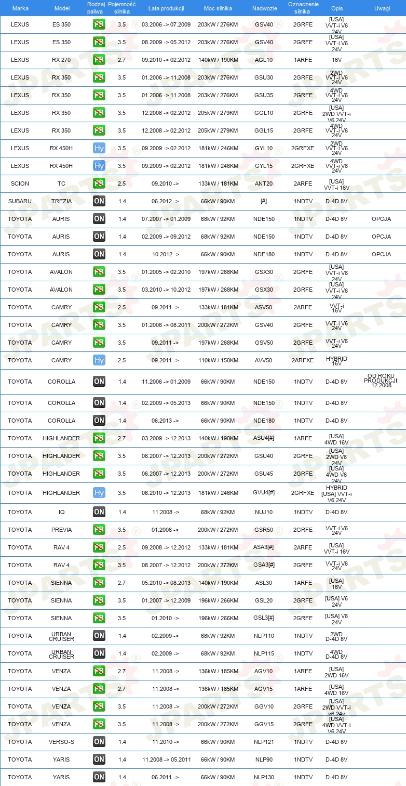Click the ON diesel icon in the Yaris NLP130 row
The image size is (406, 786).
[x=99, y=777]
